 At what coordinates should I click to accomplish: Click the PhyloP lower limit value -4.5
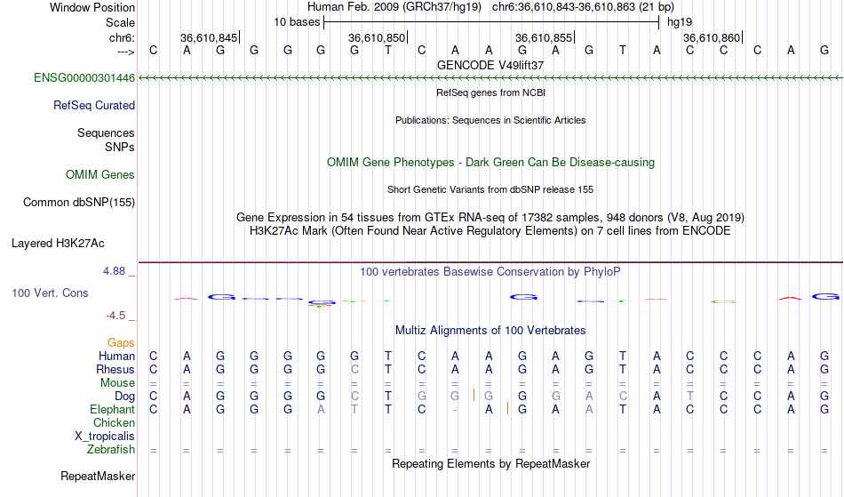115,316
